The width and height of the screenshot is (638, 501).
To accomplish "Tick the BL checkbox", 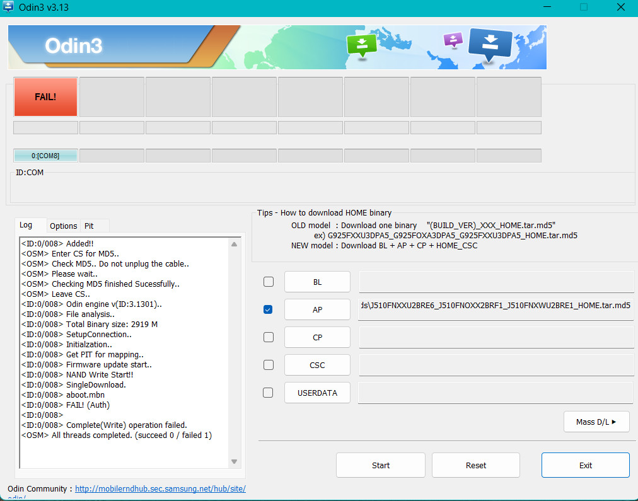I will tap(269, 282).
